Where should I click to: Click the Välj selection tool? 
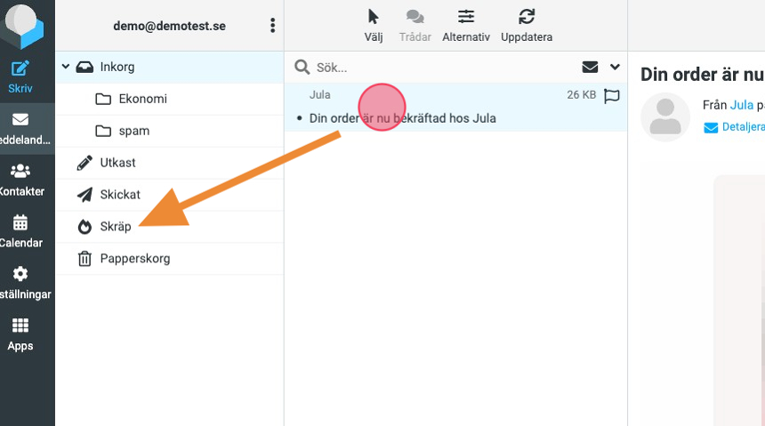click(374, 25)
